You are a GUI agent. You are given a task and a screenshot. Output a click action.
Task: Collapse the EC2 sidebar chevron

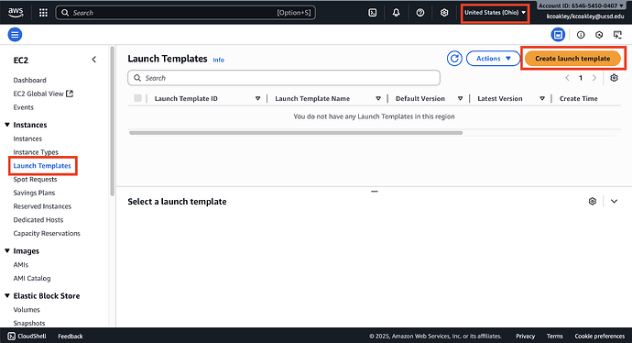coord(94,60)
